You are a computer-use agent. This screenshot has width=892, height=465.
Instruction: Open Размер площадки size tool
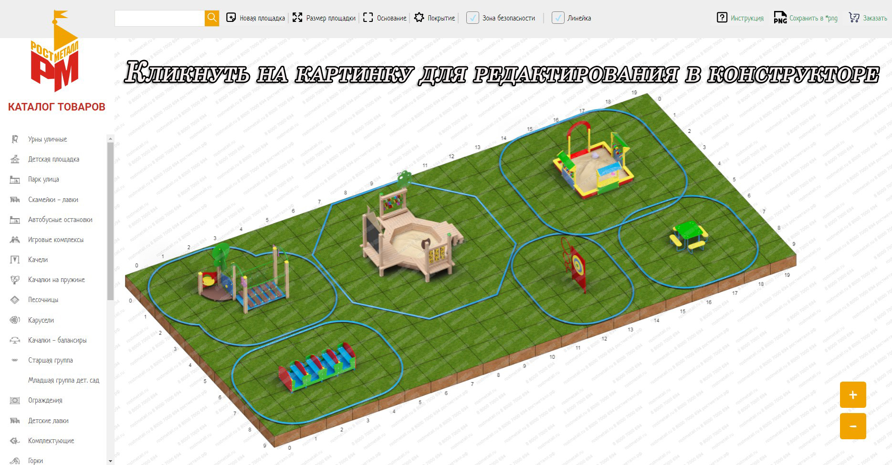[x=297, y=18]
